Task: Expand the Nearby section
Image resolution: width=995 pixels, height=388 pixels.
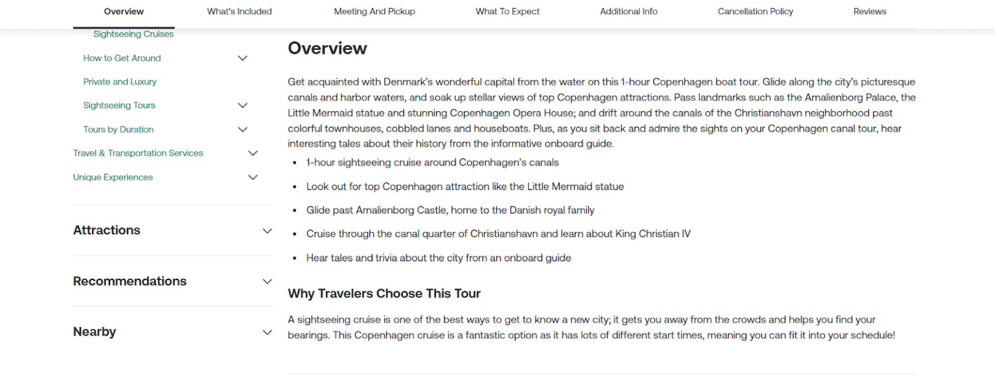Action: [267, 332]
